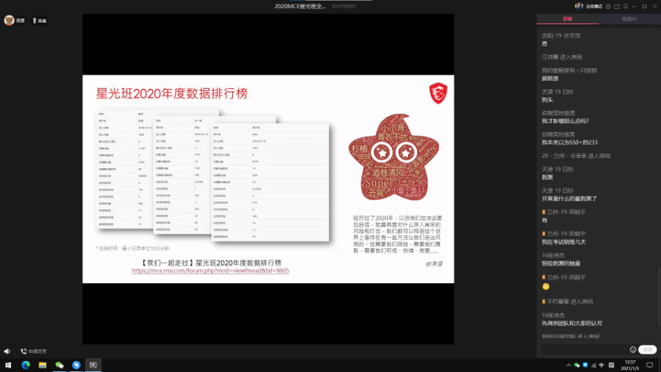Open the Windows Start menu
This screenshot has width=661, height=372.
click(8, 365)
